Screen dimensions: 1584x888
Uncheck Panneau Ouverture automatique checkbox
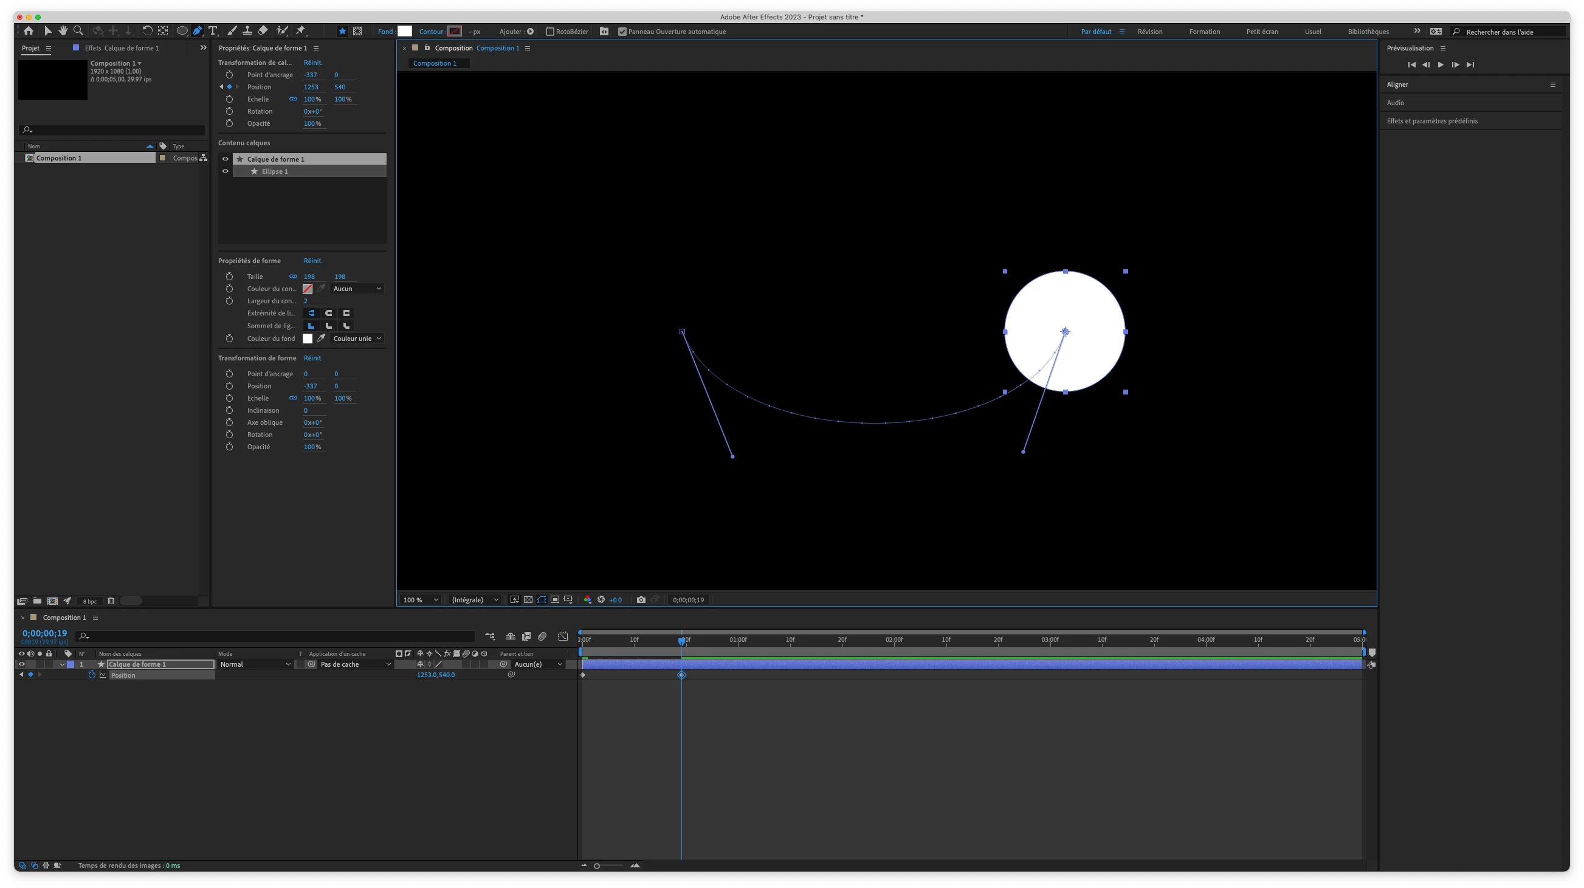pos(622,32)
